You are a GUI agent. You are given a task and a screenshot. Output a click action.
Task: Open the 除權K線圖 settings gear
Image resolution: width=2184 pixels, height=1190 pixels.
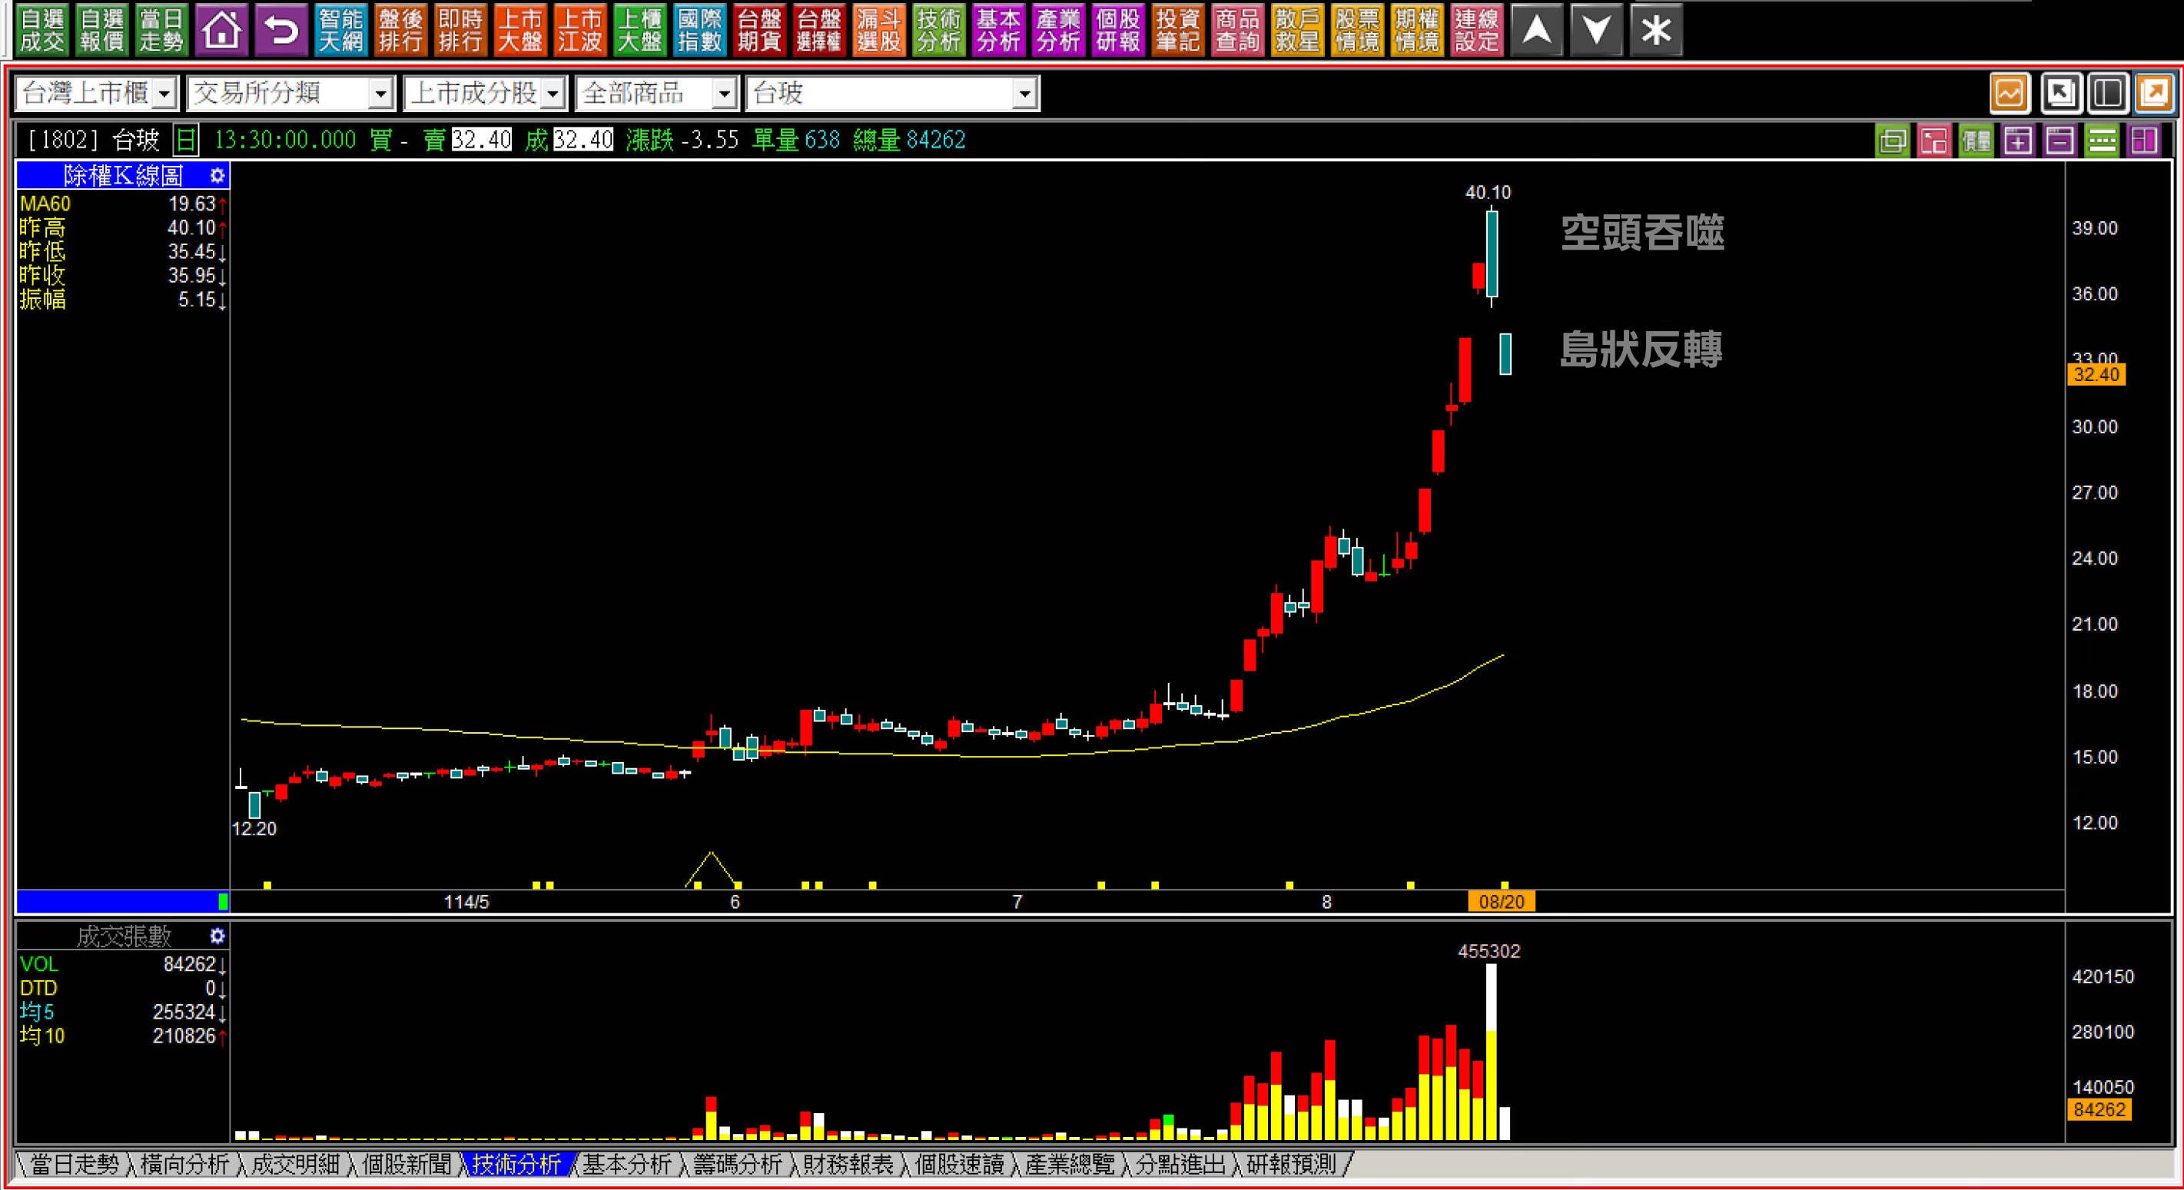[x=217, y=175]
